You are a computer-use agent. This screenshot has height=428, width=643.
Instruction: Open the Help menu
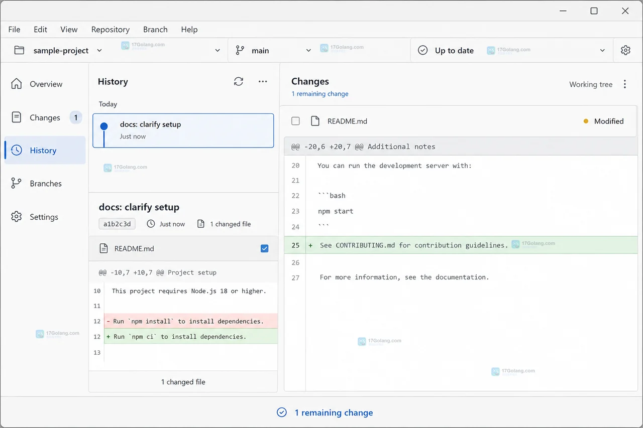coord(189,30)
